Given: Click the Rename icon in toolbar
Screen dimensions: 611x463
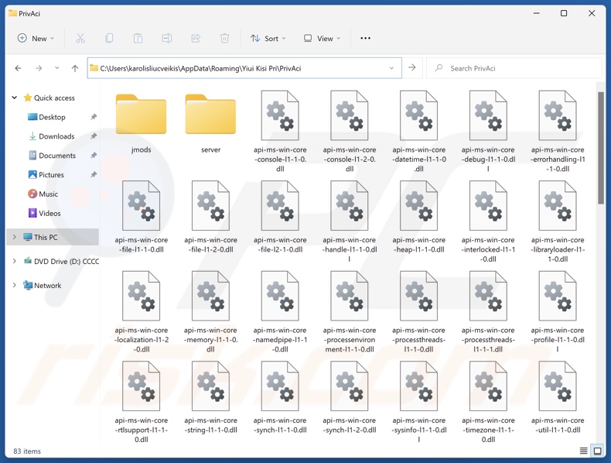Looking at the screenshot, I should (x=167, y=38).
